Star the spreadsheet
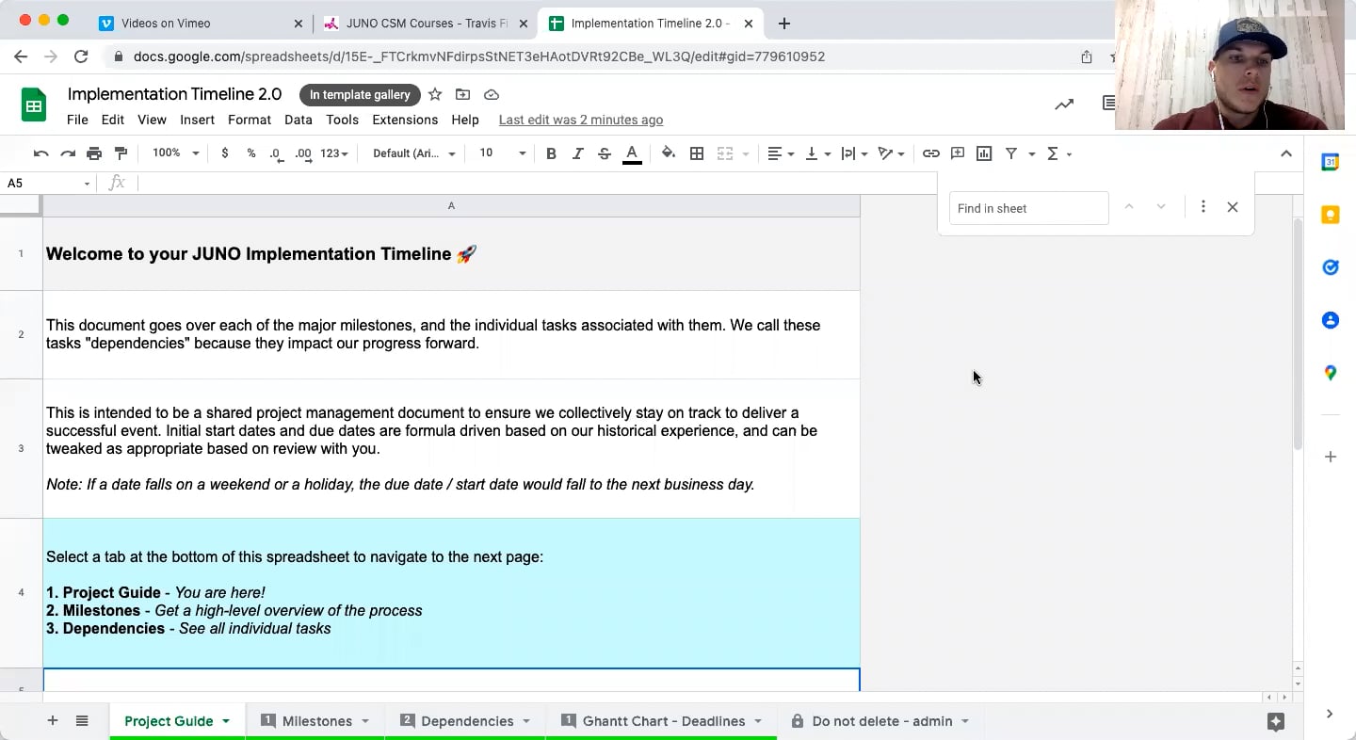The width and height of the screenshot is (1356, 740). 435,94
